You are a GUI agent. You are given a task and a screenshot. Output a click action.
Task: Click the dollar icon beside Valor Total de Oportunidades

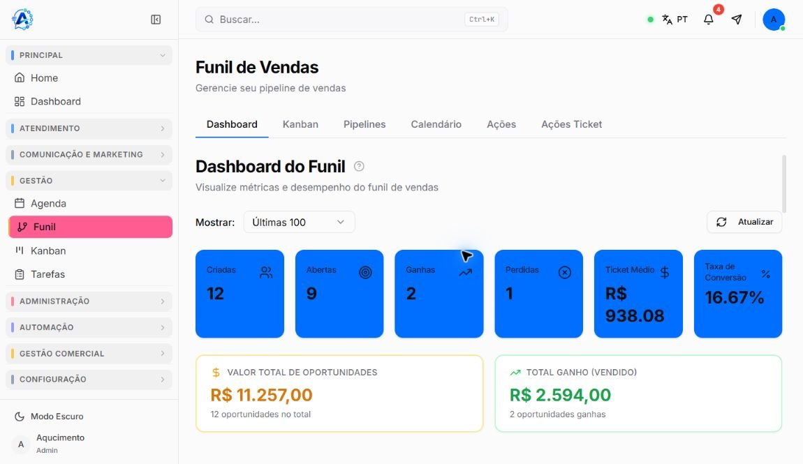(216, 373)
